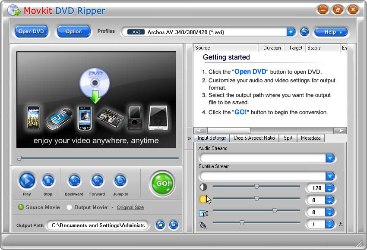This screenshot has height=250, width=367.
Task: Collapse the panel with the double-arrow expander
Action: coord(189,138)
